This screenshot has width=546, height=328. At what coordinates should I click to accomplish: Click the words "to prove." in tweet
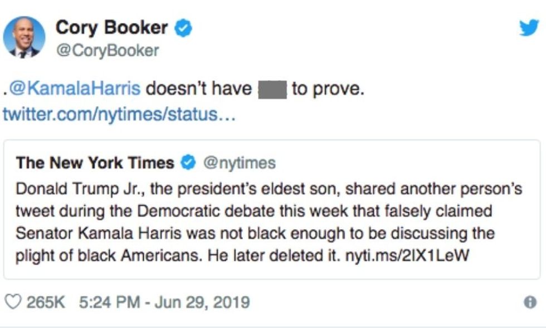coord(328,88)
